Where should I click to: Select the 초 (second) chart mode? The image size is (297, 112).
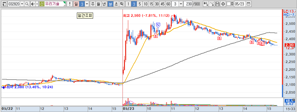[x=116, y=4]
